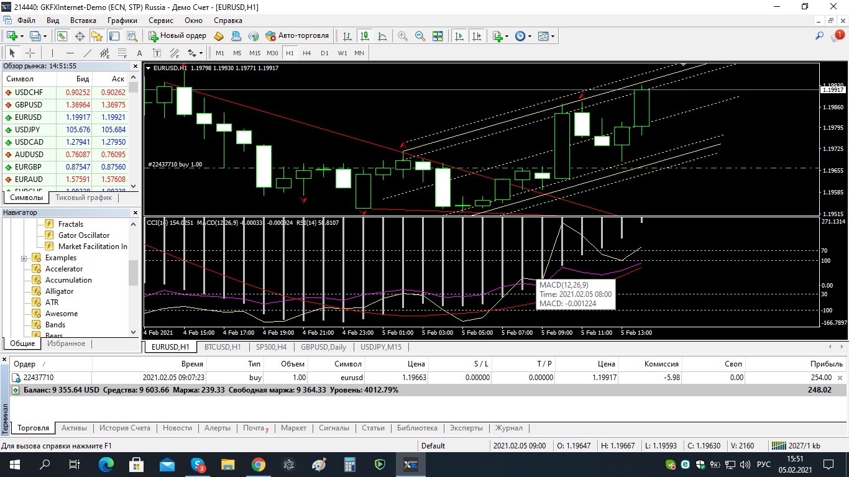Screen dimensions: 849x477
Task: Open the Сервис menu
Action: (161, 20)
